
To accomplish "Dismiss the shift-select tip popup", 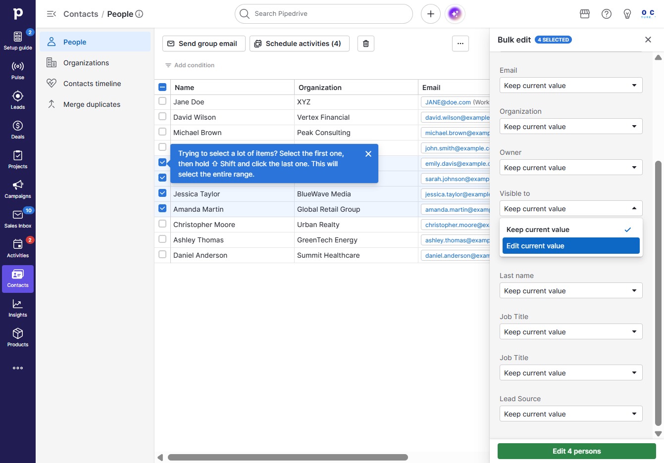I will click(368, 154).
